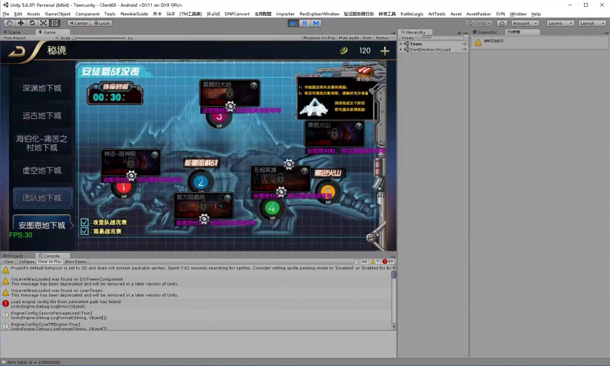Image resolution: width=610 pixels, height=366 pixels.
Task: Click the Clear button in Console
Action: tap(8, 261)
